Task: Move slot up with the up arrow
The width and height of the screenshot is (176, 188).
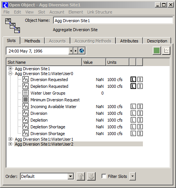Action: coord(81,176)
